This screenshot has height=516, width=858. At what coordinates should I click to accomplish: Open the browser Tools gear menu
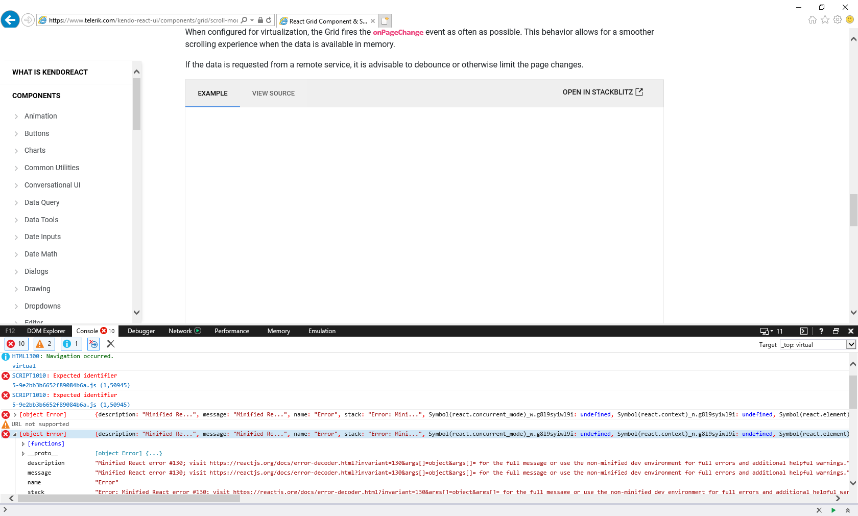pyautogui.click(x=838, y=19)
